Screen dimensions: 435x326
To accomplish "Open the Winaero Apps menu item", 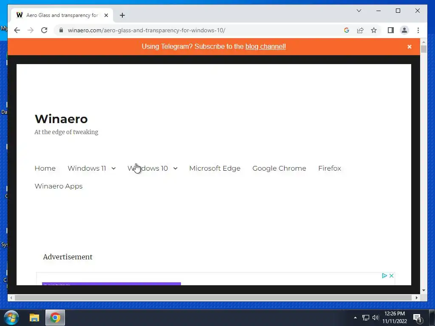I will (x=59, y=186).
